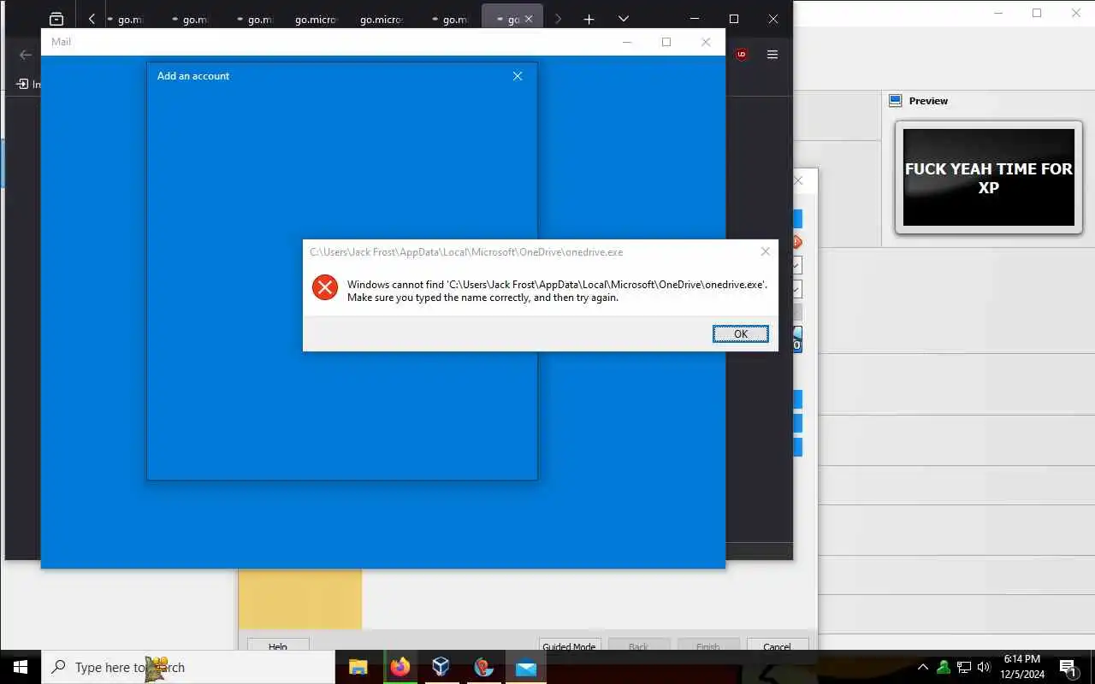Click the wizard Finish button
The height and width of the screenshot is (684, 1095).
click(707, 646)
